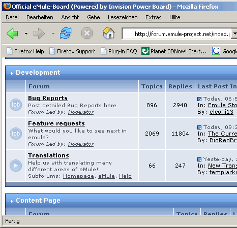Open poster BigRedBr... profile link
The image size is (237, 228).
[223, 140]
